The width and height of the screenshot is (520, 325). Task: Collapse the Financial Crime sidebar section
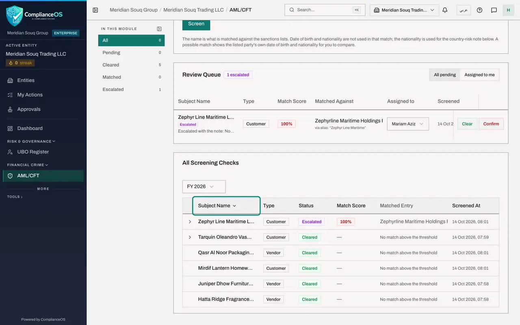28,165
